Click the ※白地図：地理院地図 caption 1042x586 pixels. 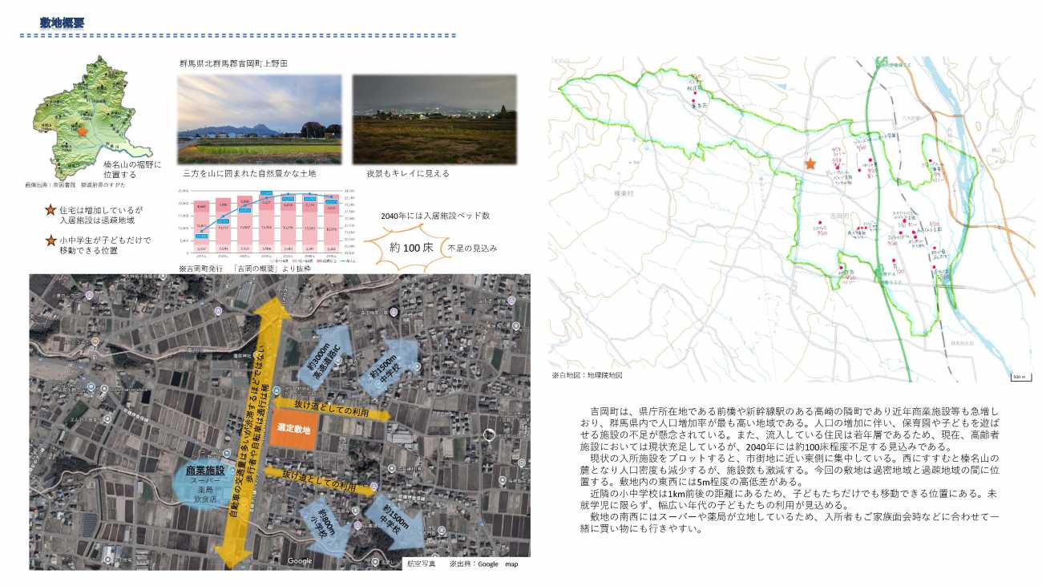coord(587,374)
